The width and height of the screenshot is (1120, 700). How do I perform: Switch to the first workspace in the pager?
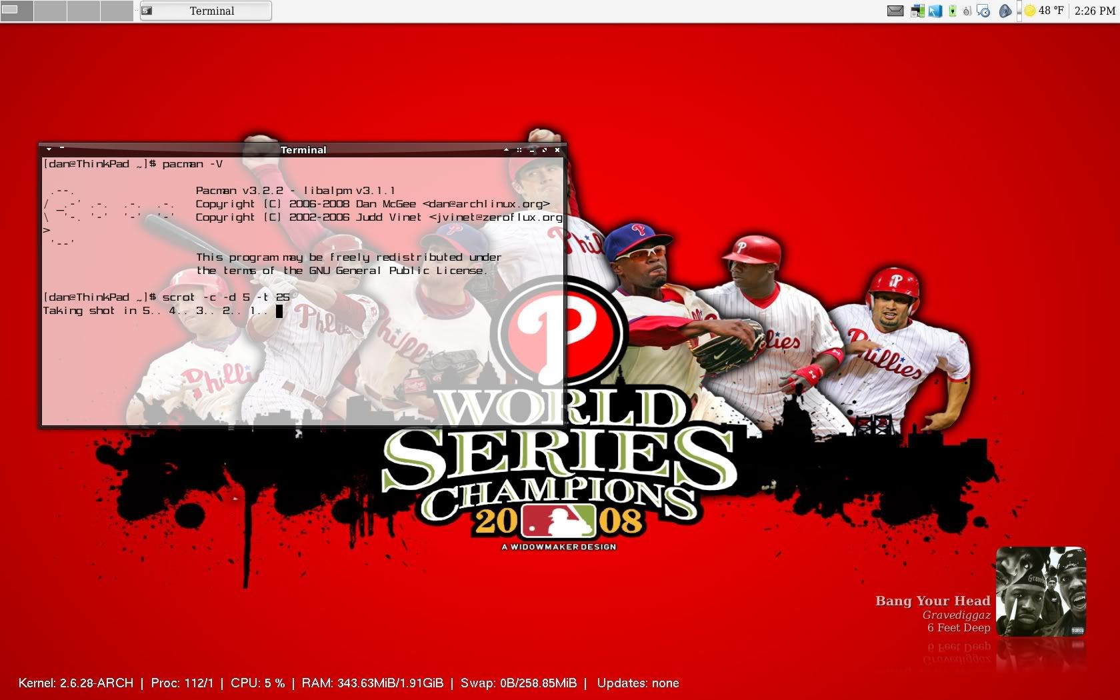[x=17, y=11]
